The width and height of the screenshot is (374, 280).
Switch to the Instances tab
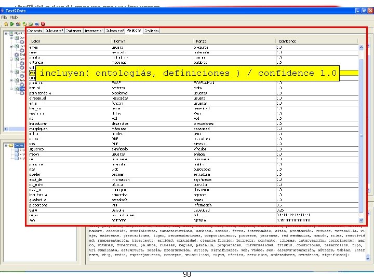click(74, 31)
